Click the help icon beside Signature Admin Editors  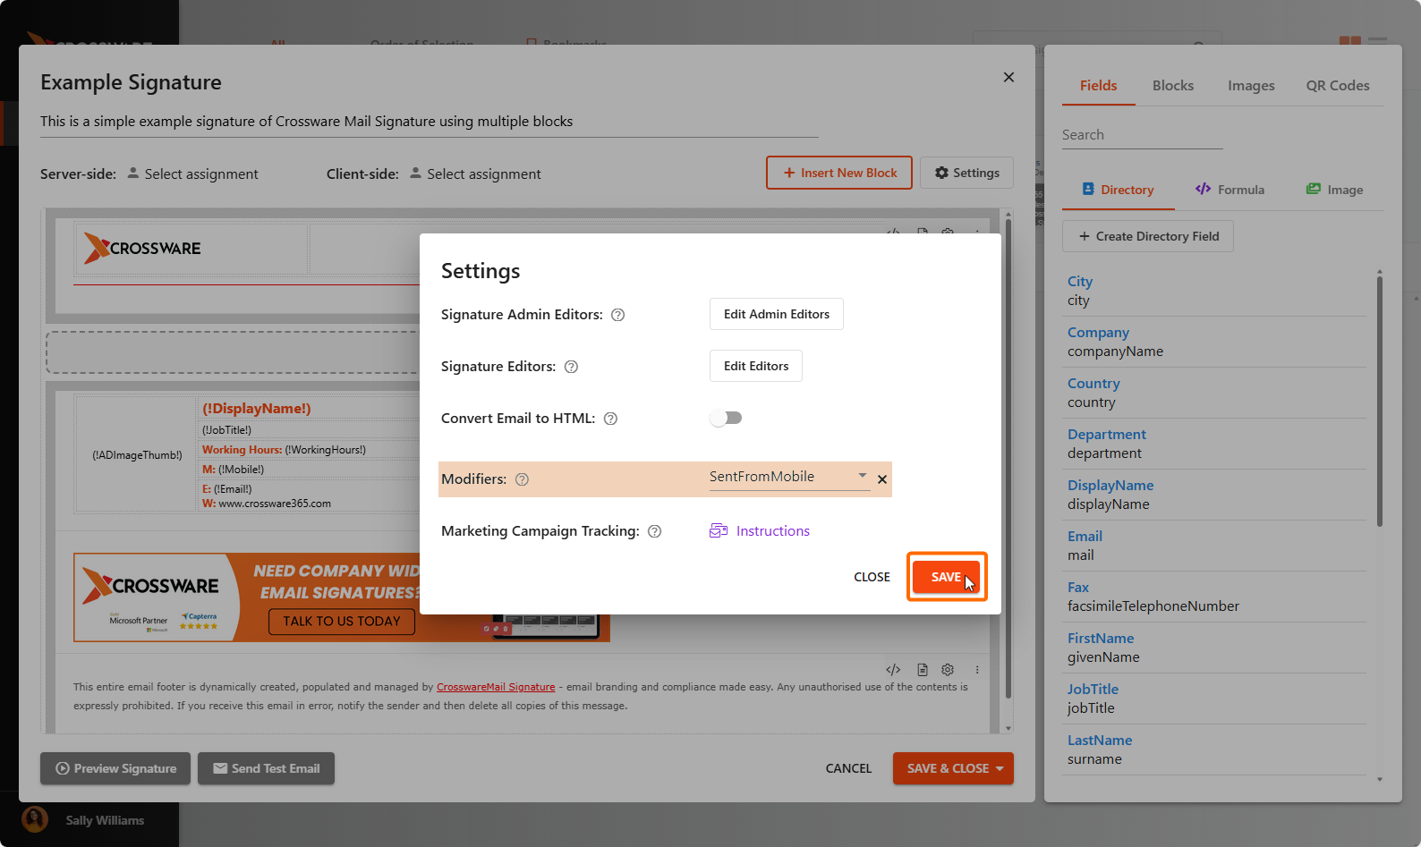coord(617,315)
